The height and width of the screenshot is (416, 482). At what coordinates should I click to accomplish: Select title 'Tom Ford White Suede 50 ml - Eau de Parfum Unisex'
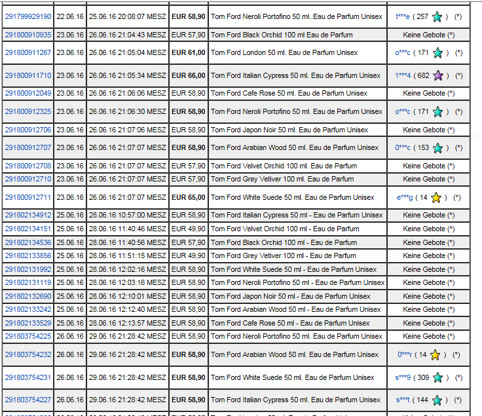(x=293, y=269)
